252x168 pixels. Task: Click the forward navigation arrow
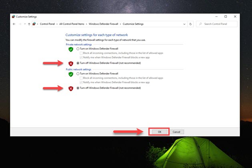click(x=20, y=24)
